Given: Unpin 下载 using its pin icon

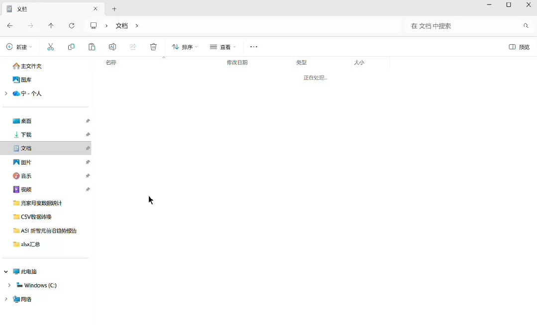Looking at the screenshot, I should tap(88, 135).
